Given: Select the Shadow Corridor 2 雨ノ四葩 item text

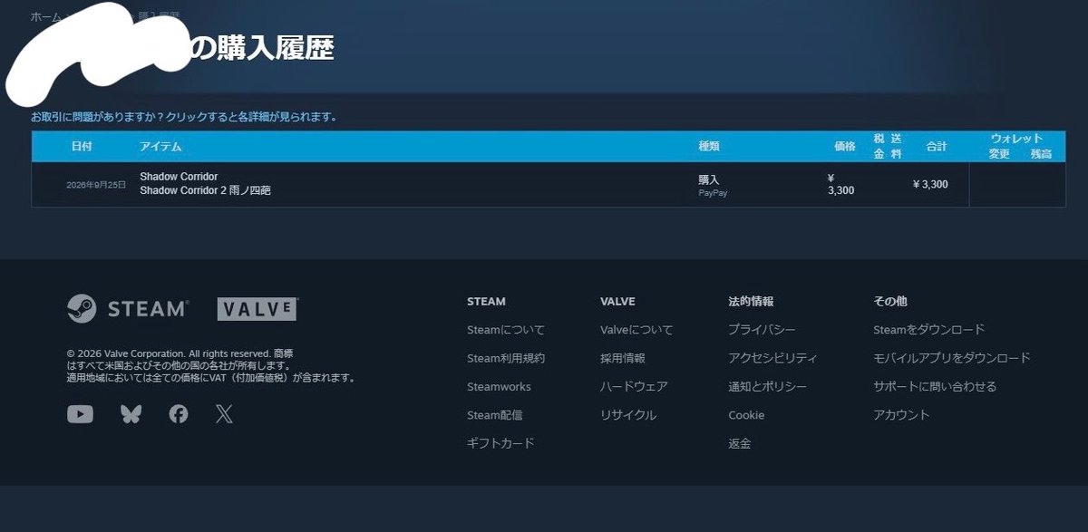Looking at the screenshot, I should [x=205, y=191].
